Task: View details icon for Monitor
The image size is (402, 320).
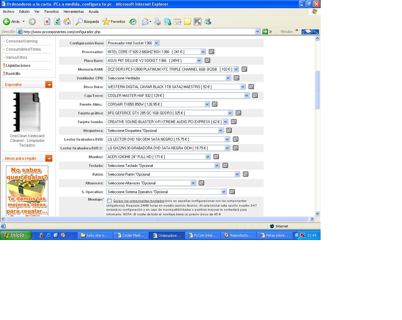Action: (216, 157)
